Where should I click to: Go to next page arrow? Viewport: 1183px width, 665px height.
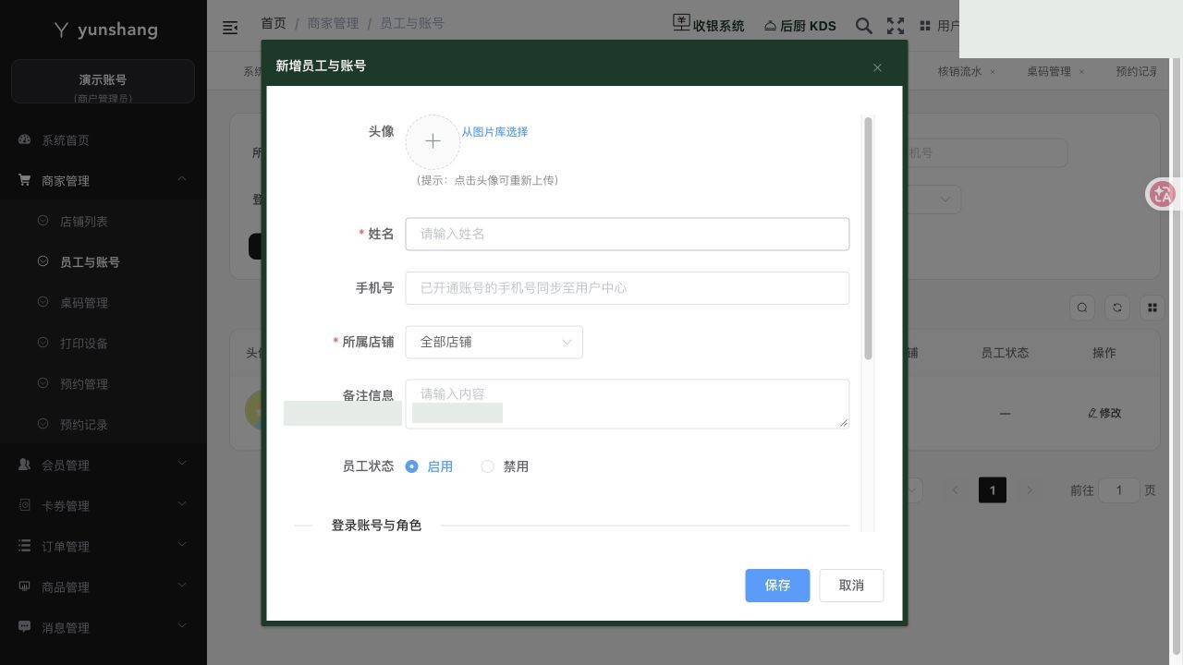point(1030,490)
